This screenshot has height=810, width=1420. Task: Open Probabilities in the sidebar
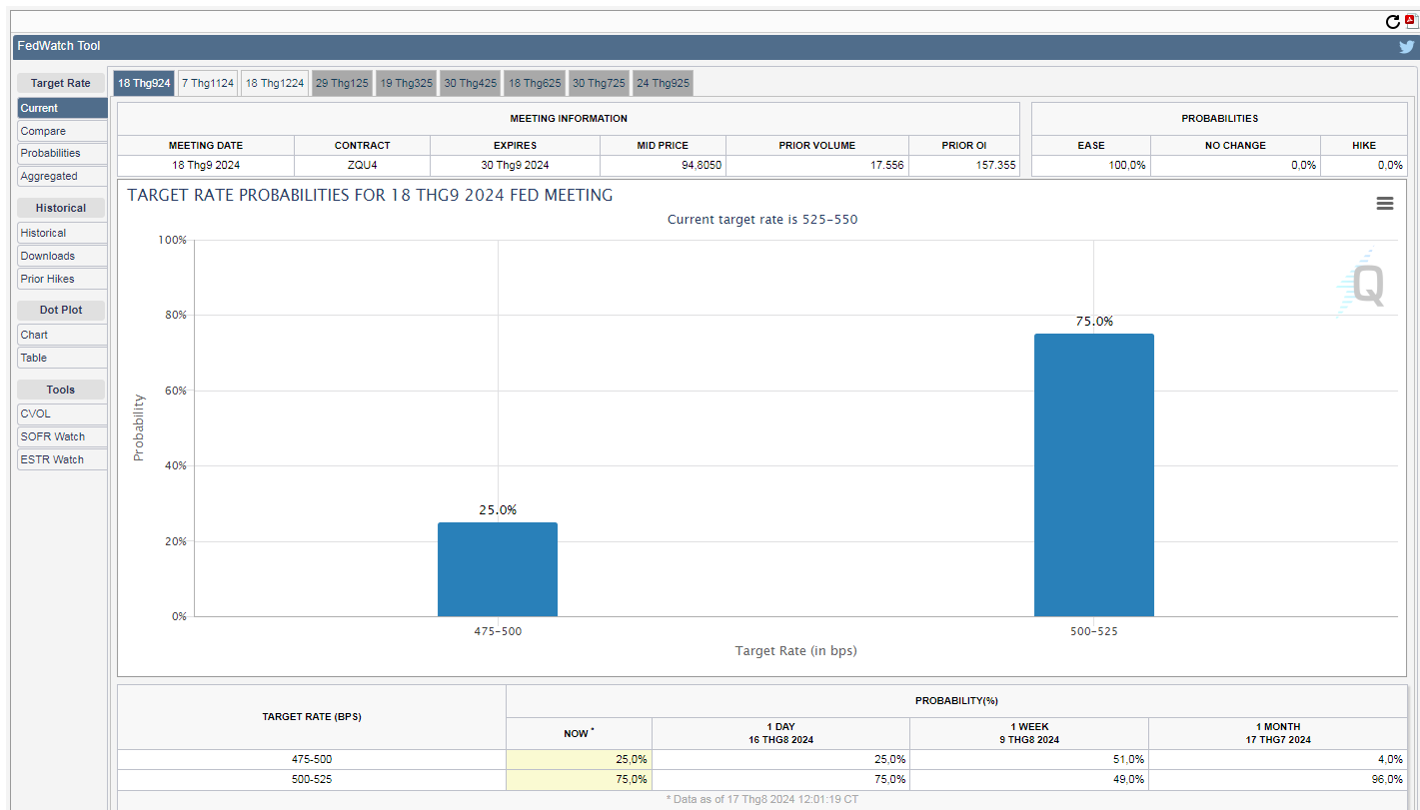click(62, 153)
